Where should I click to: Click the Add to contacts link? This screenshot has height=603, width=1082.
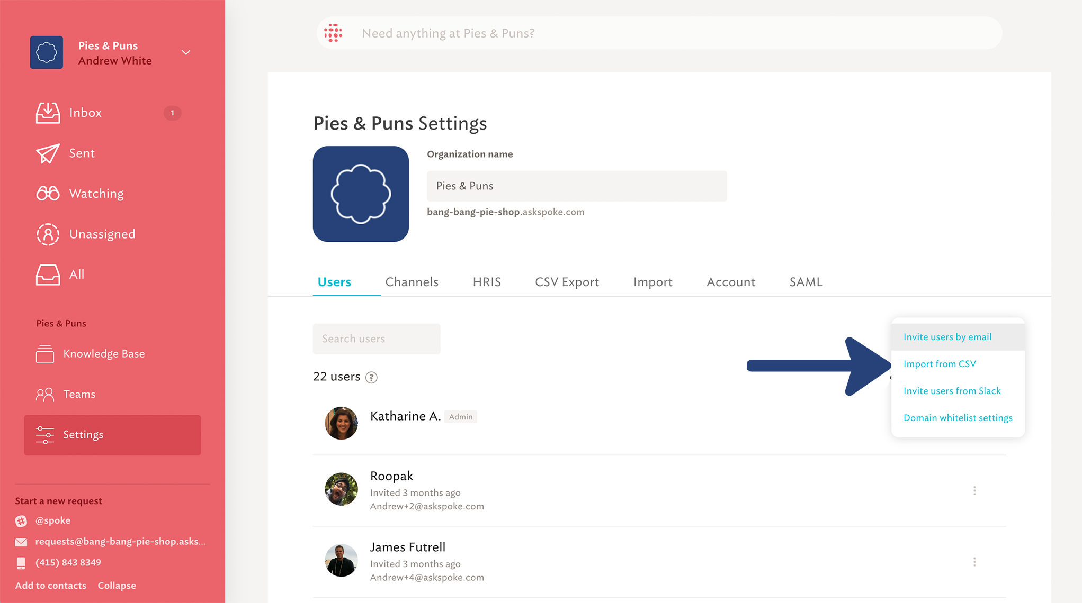(51, 586)
